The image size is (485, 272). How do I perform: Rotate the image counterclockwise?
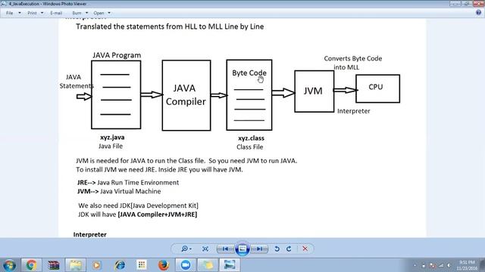tap(277, 249)
